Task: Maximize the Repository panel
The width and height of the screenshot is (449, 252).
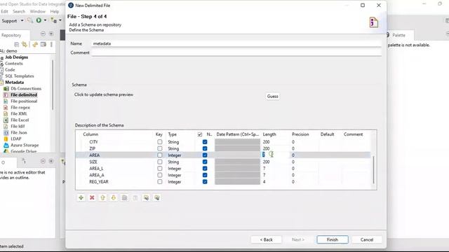Action: (x=51, y=34)
